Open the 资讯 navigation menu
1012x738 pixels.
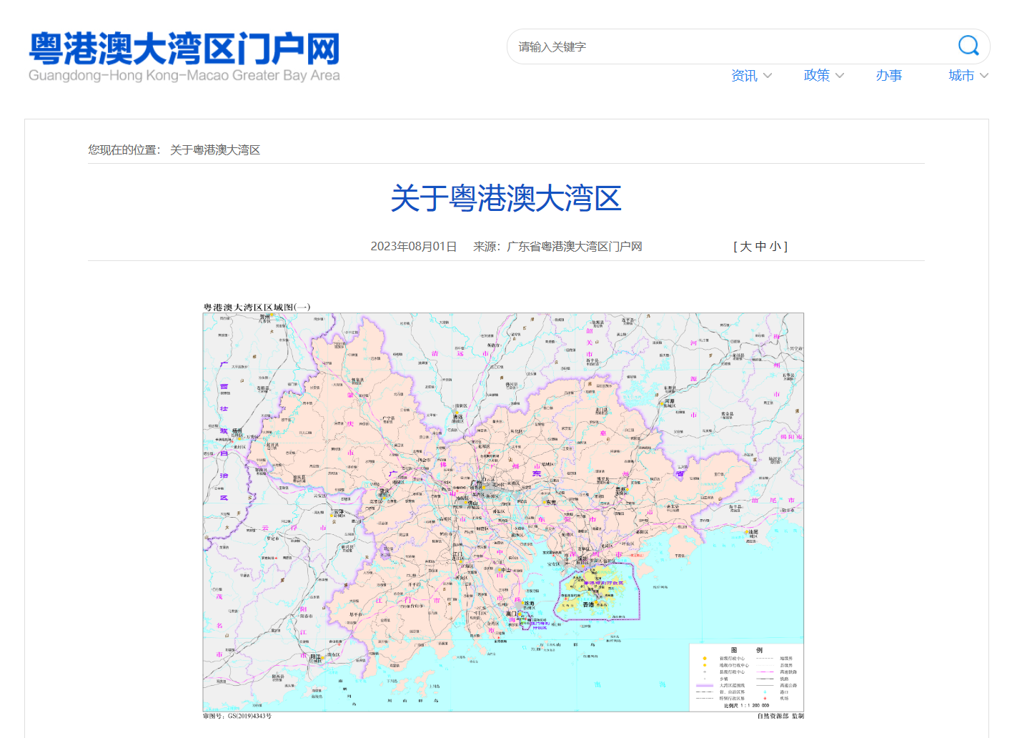pyautogui.click(x=744, y=75)
